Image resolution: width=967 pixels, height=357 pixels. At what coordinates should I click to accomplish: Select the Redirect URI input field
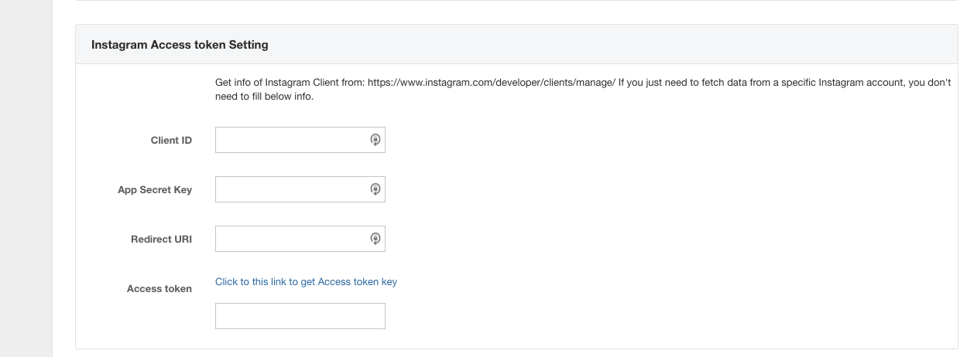[x=290, y=239]
